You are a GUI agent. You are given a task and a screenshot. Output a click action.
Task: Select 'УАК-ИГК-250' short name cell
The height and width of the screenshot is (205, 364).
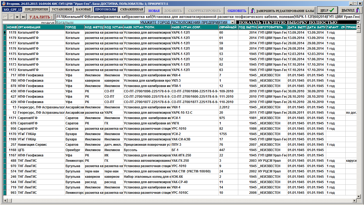pyautogui.click(x=195, y=155)
